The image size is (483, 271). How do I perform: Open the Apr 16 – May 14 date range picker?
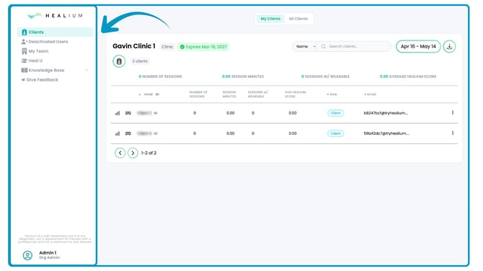point(418,47)
